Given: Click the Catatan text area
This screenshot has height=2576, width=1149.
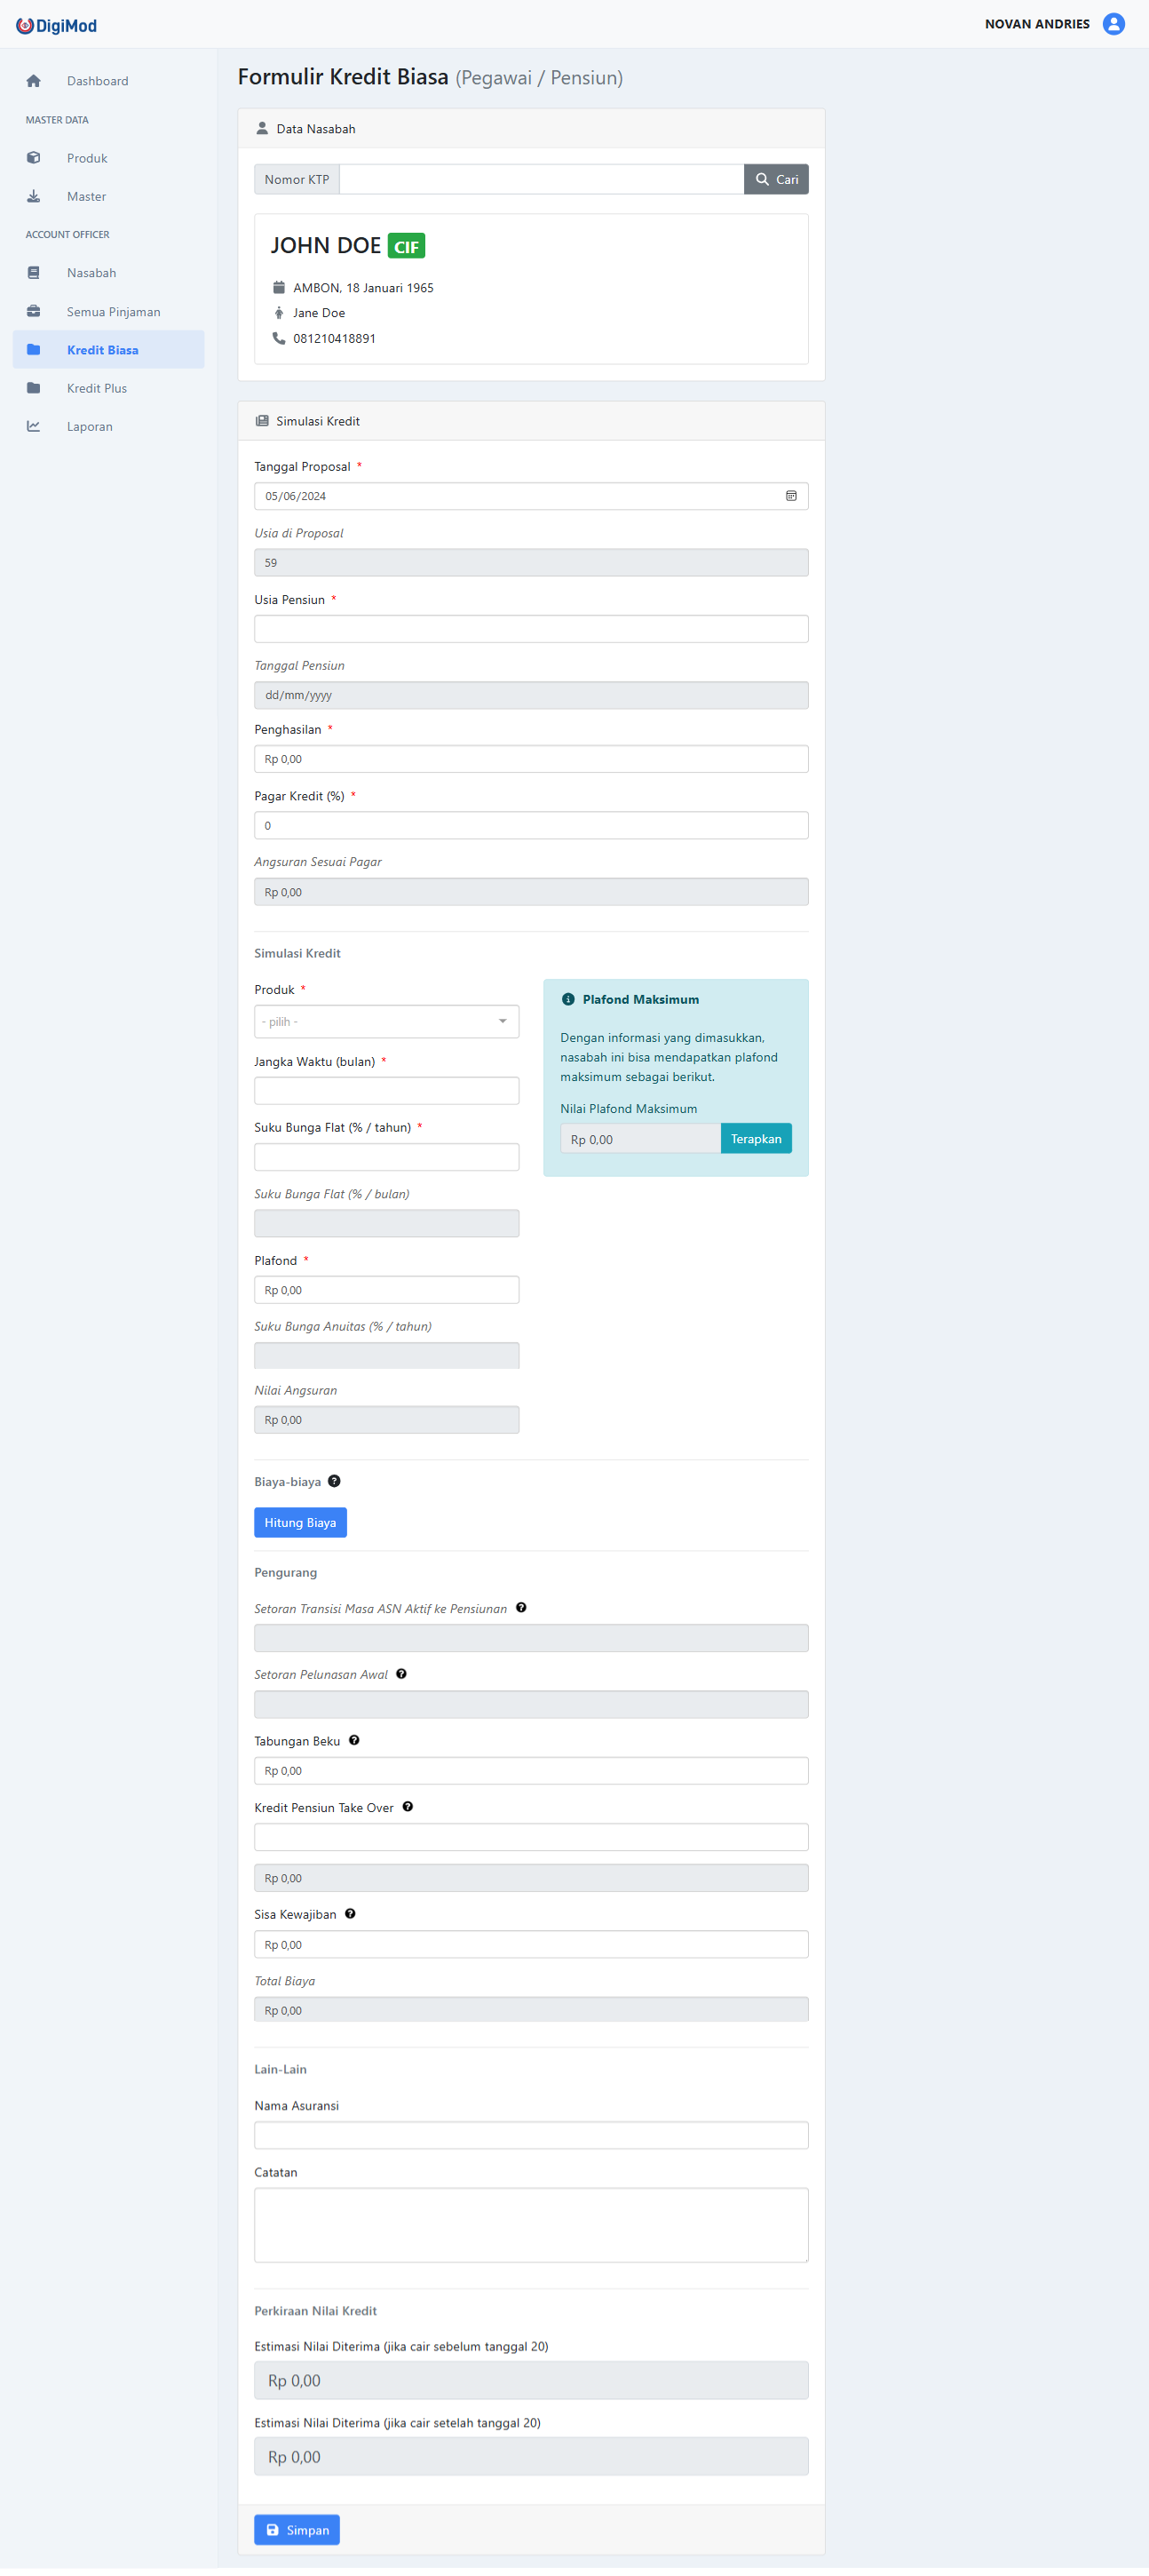Looking at the screenshot, I should (531, 2224).
